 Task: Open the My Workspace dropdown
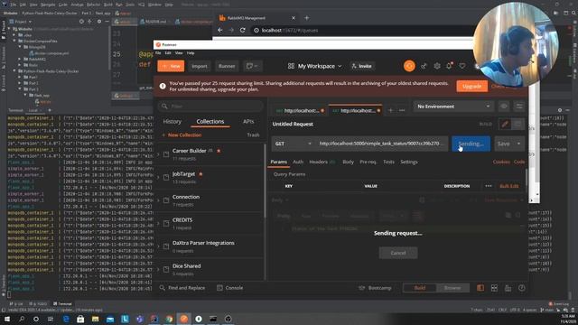click(x=315, y=66)
